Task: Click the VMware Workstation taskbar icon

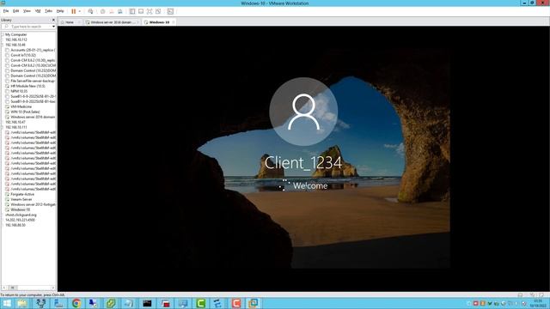Action: pyautogui.click(x=254, y=303)
